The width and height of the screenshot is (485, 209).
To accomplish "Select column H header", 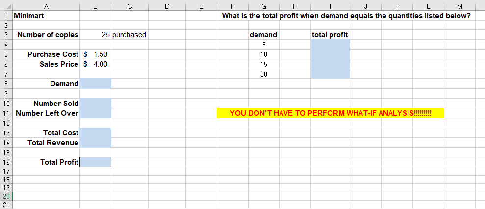I will [295, 6].
